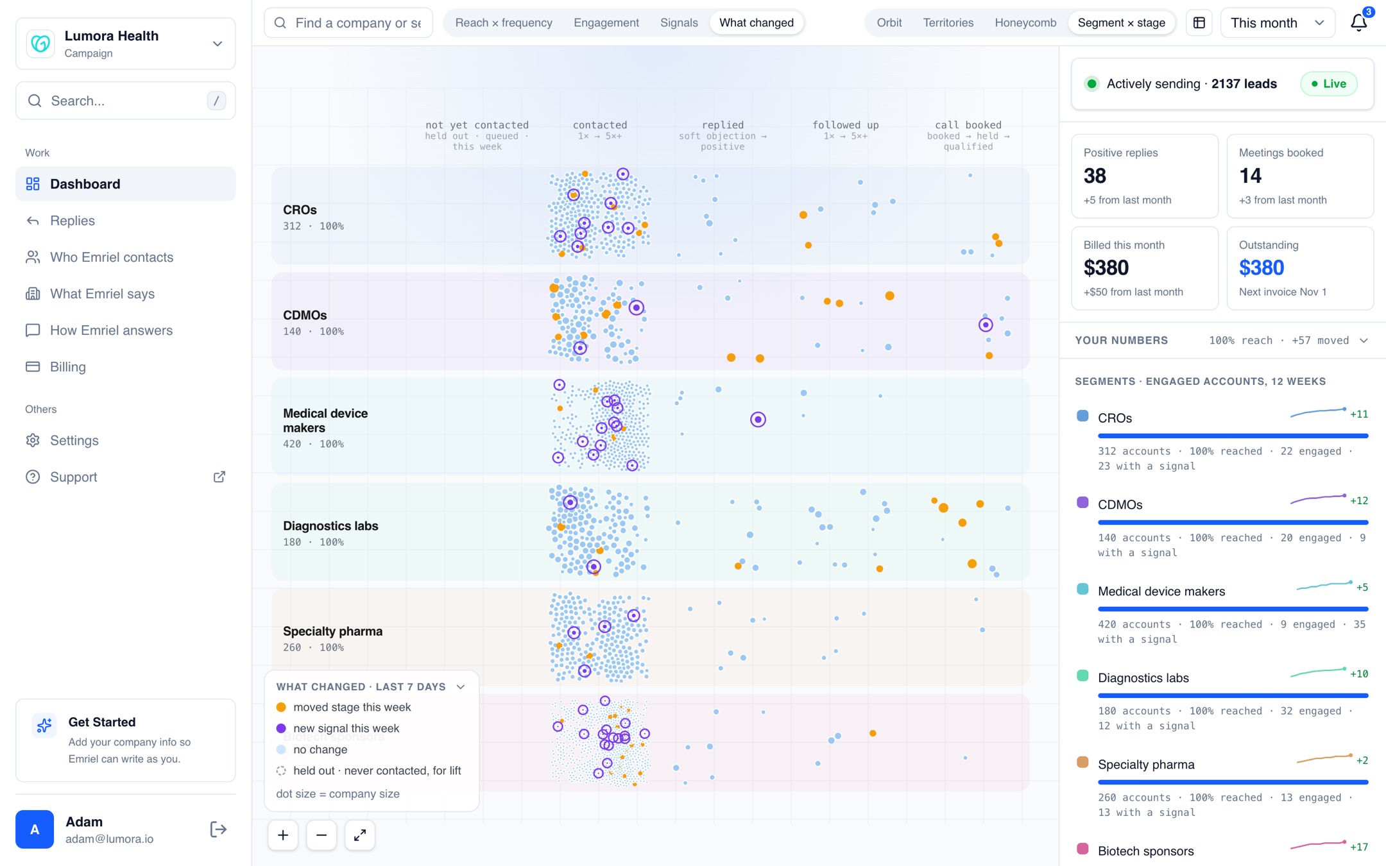Click the zoom out minus button

click(321, 835)
